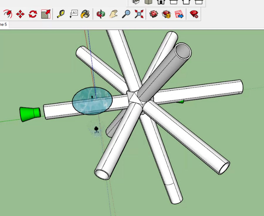Open the Extension Warehouse
Screen dimensions: 264x216
(x=166, y=14)
